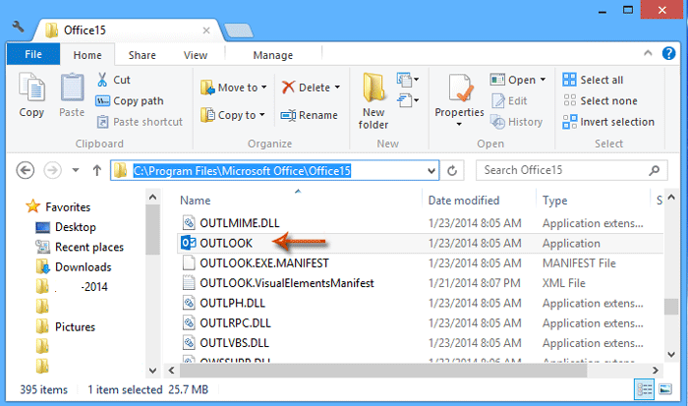Expand the address bar history dropdown
This screenshot has height=406, width=688.
click(x=430, y=170)
